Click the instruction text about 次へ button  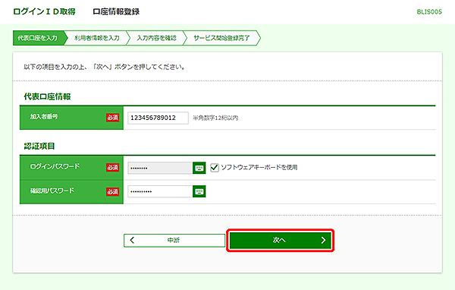(104, 67)
